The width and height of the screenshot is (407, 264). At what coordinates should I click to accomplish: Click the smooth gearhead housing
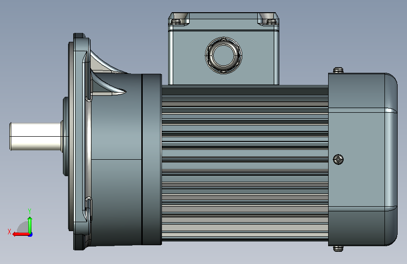[x=116, y=159]
